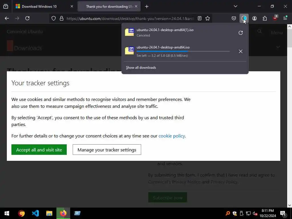Close the downloads panel via toolbar button
The height and width of the screenshot is (219, 292).
pos(244,18)
